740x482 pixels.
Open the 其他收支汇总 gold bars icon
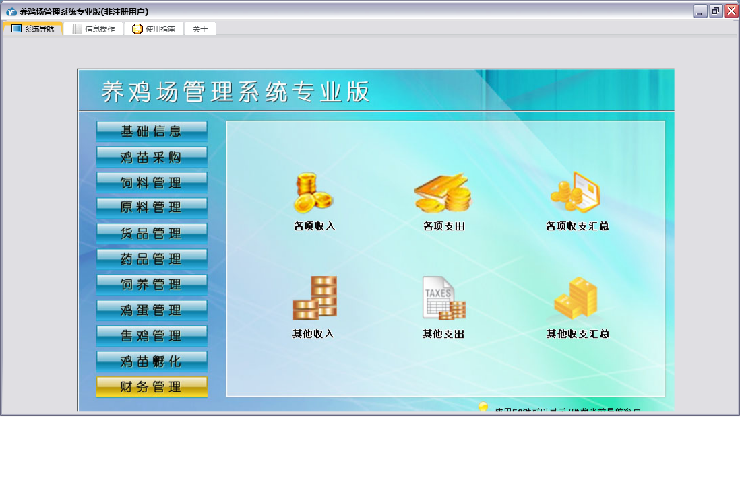[576, 298]
